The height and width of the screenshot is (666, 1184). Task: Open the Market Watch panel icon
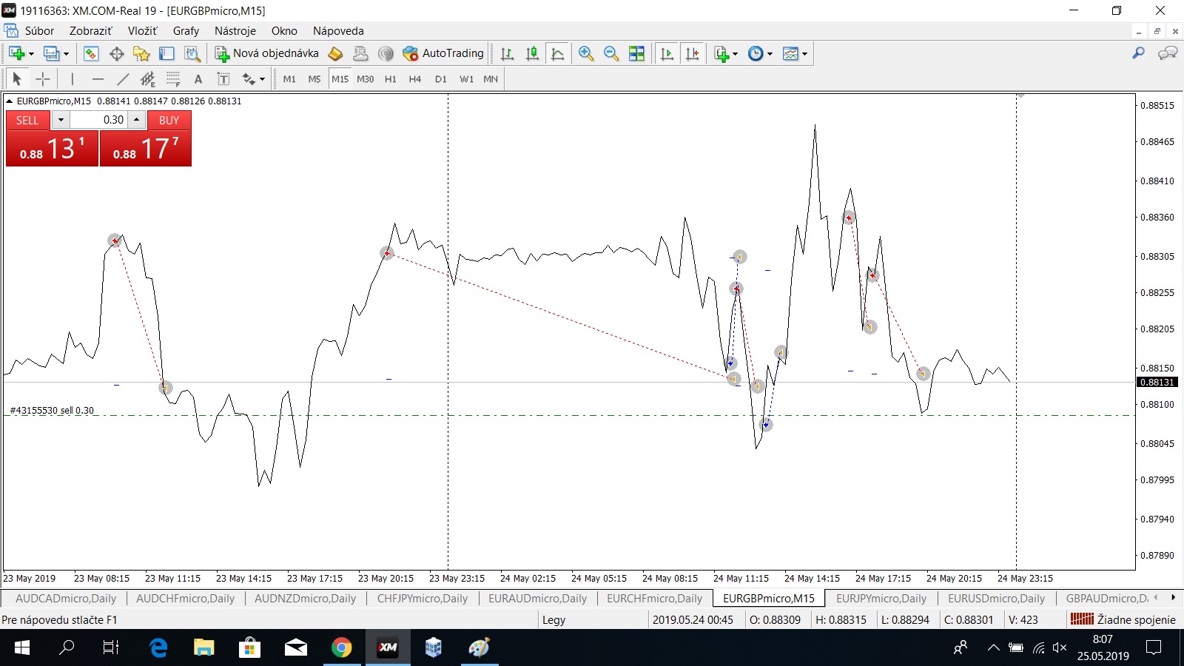click(x=91, y=53)
